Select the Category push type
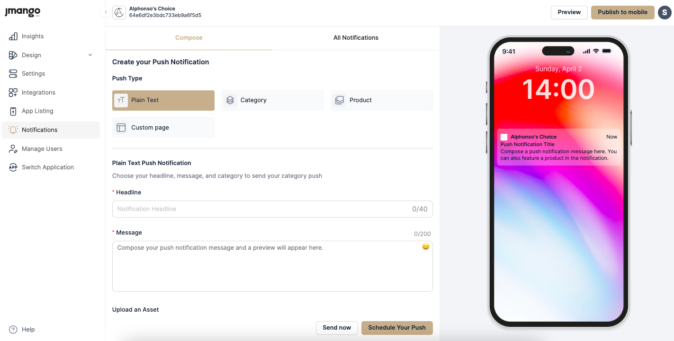674x341 pixels. pyautogui.click(x=272, y=100)
